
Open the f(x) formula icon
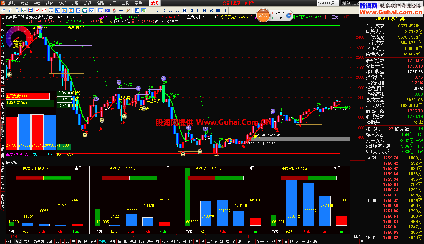[85, 10]
